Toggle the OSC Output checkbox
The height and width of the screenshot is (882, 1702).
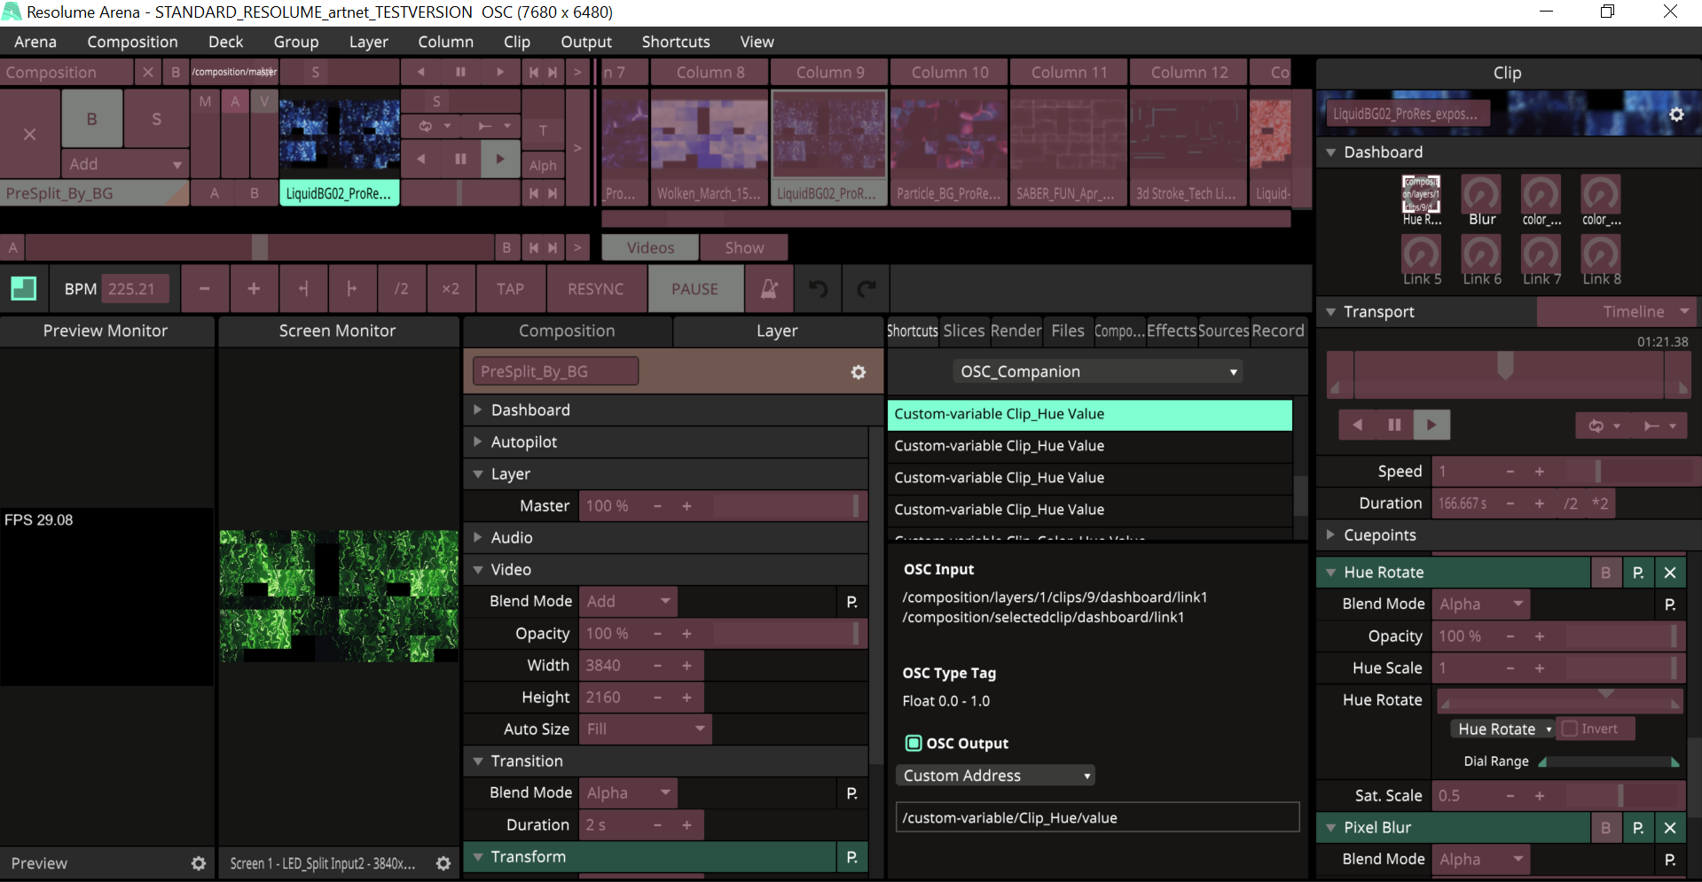pos(913,743)
